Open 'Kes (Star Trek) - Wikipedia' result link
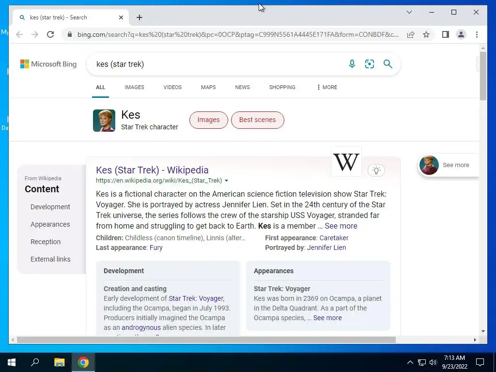The width and height of the screenshot is (496, 372). pyautogui.click(x=152, y=170)
